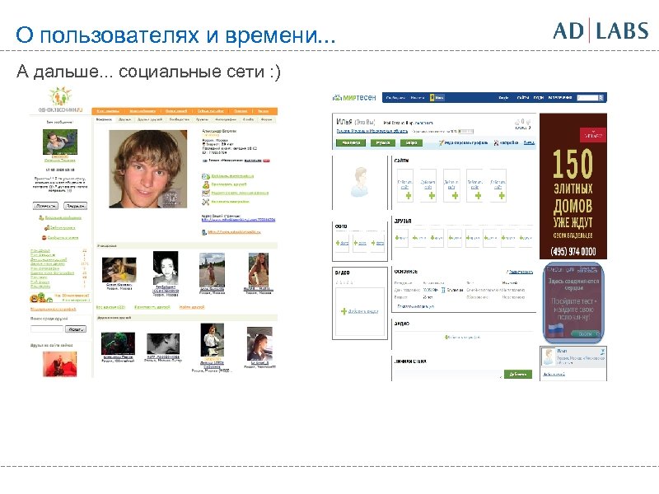Click the friend photo with green stage lights
Image resolution: width=659 pixels, height=494 pixels.
(x=119, y=343)
